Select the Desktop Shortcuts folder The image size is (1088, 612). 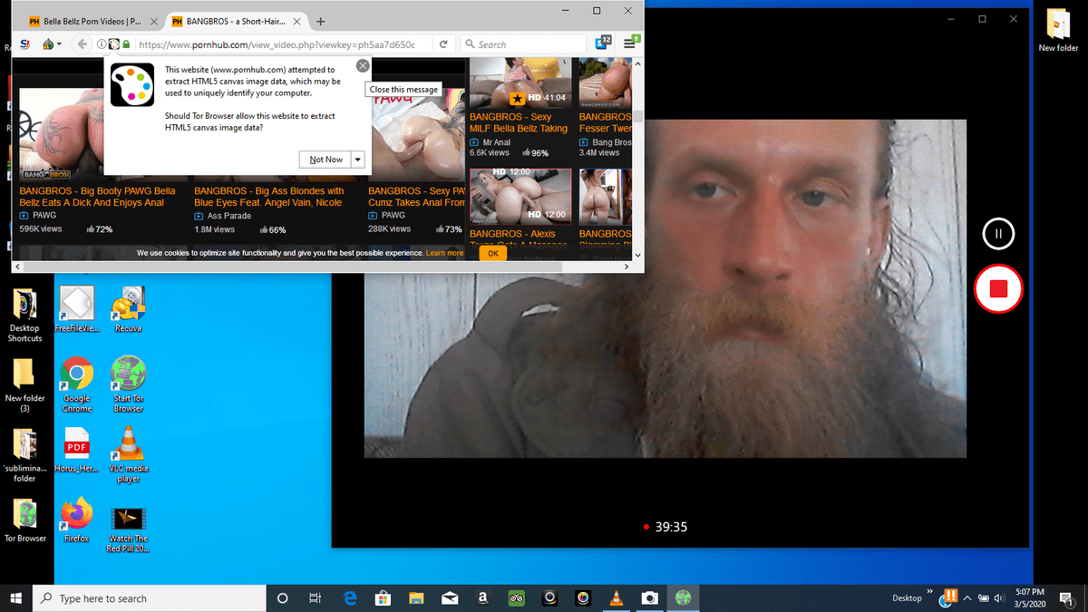pos(24,316)
